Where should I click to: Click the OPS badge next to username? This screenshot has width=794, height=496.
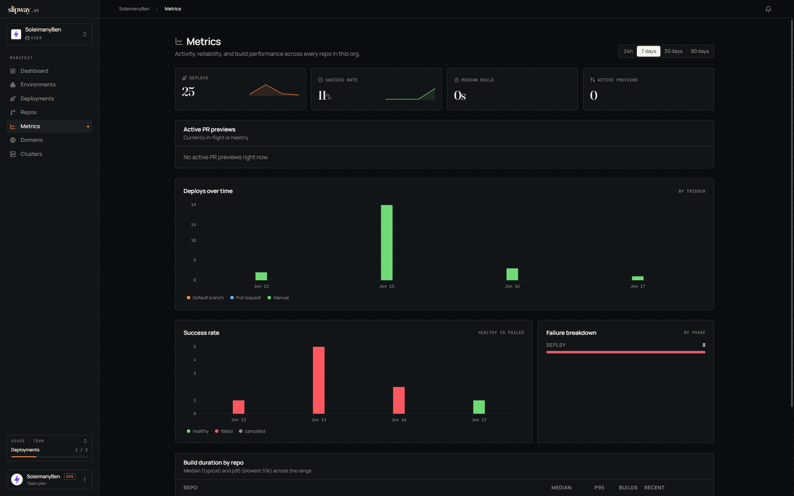[70, 477]
